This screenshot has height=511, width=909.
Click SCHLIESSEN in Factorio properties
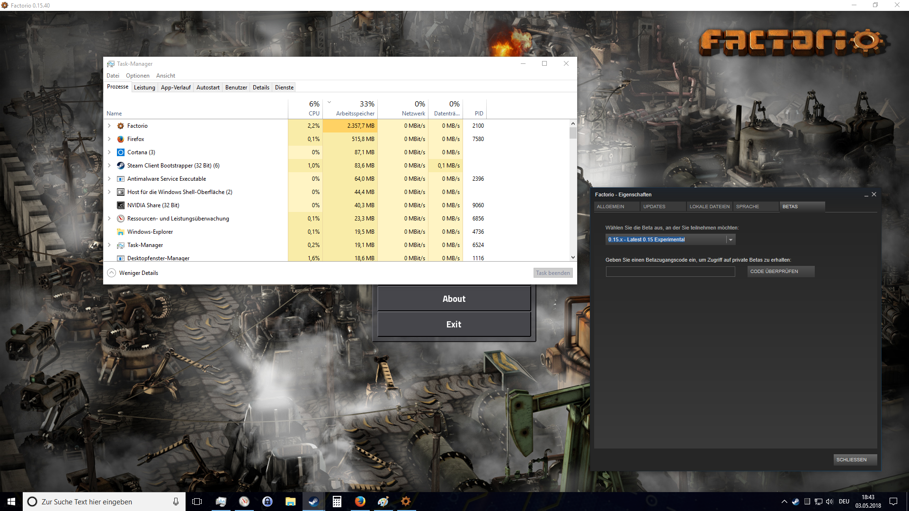pos(855,460)
